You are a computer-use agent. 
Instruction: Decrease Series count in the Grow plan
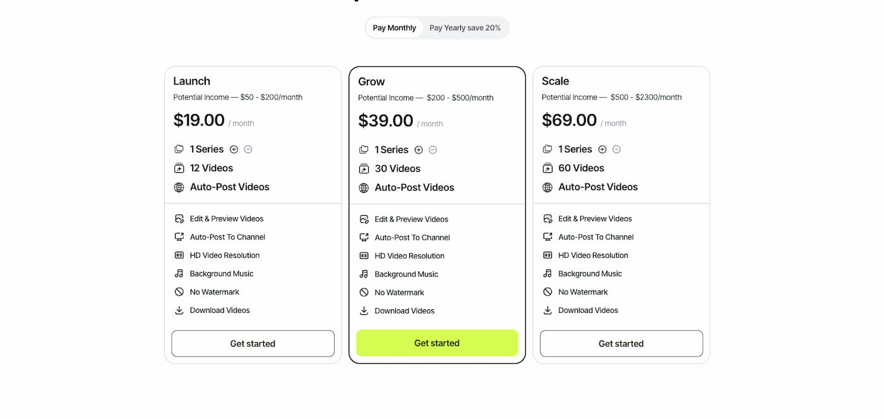(433, 150)
